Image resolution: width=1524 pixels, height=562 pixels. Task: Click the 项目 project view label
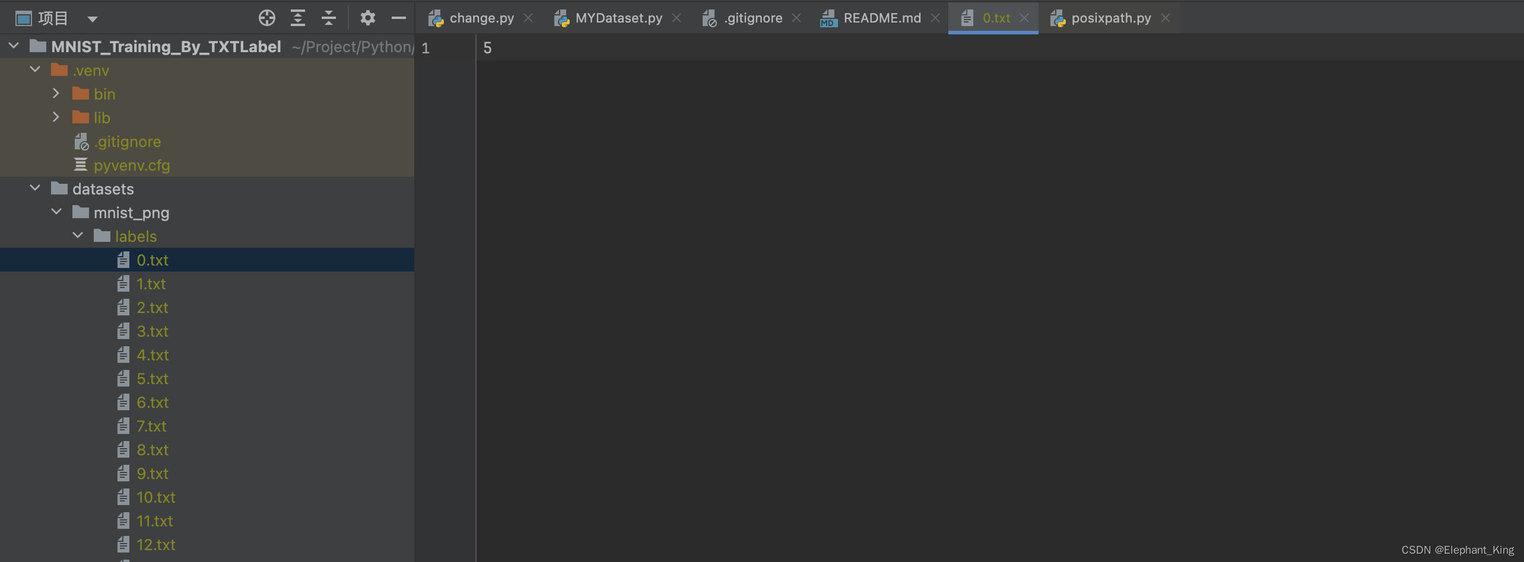click(53, 18)
